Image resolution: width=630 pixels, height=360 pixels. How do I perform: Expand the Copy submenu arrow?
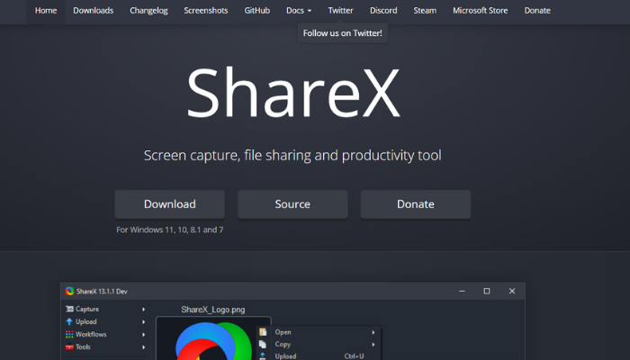373,345
